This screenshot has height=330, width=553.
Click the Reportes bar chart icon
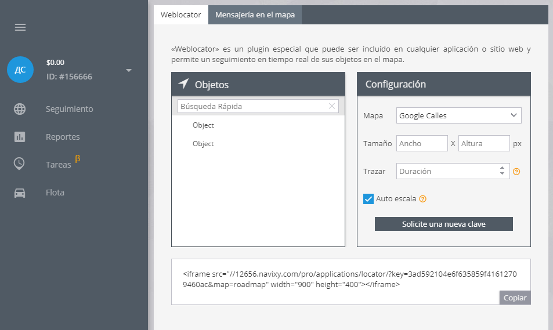tap(20, 137)
